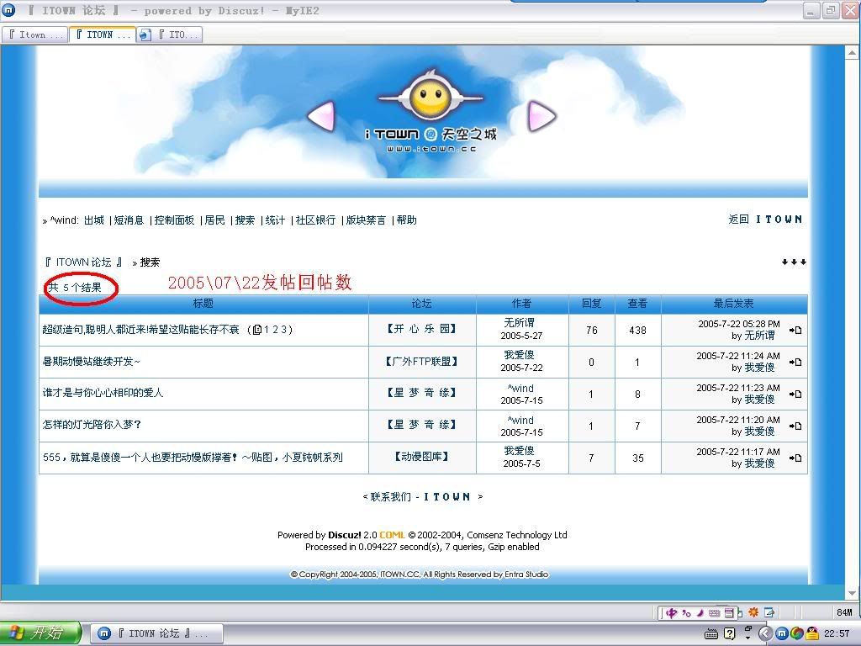Click the page icon on the third tab

point(145,34)
